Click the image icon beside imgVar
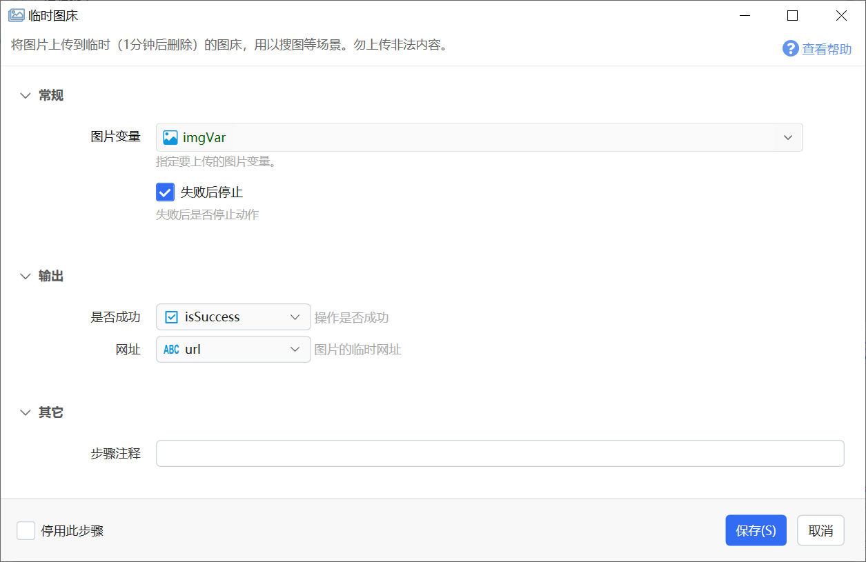Screen dimensions: 866x562 tap(170, 137)
